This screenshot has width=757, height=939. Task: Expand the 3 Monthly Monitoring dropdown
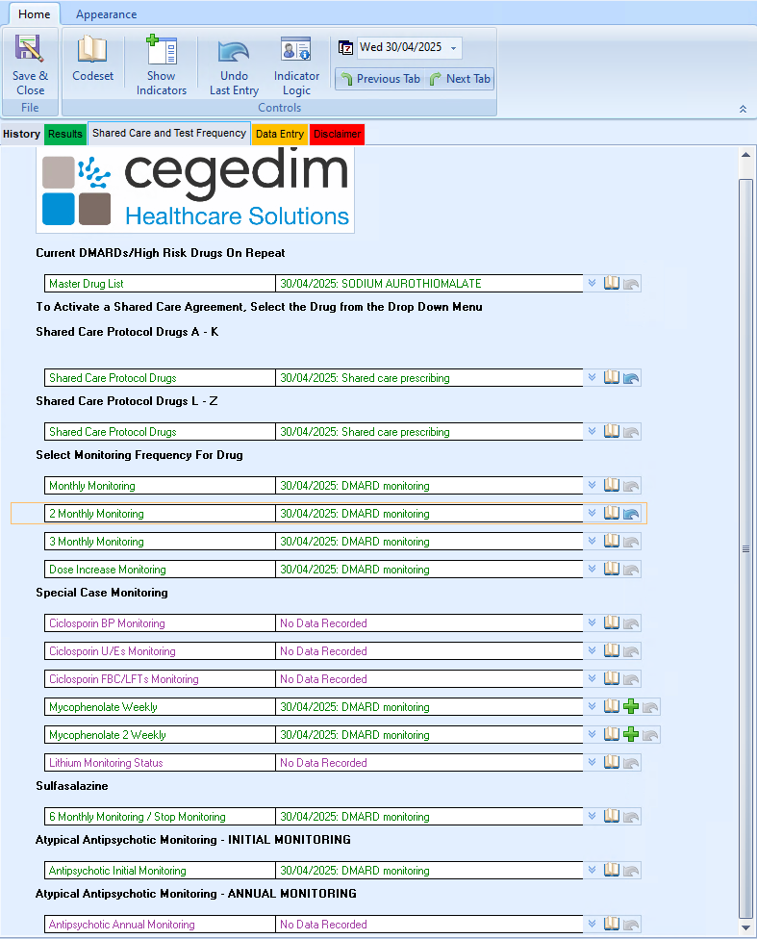tap(592, 541)
